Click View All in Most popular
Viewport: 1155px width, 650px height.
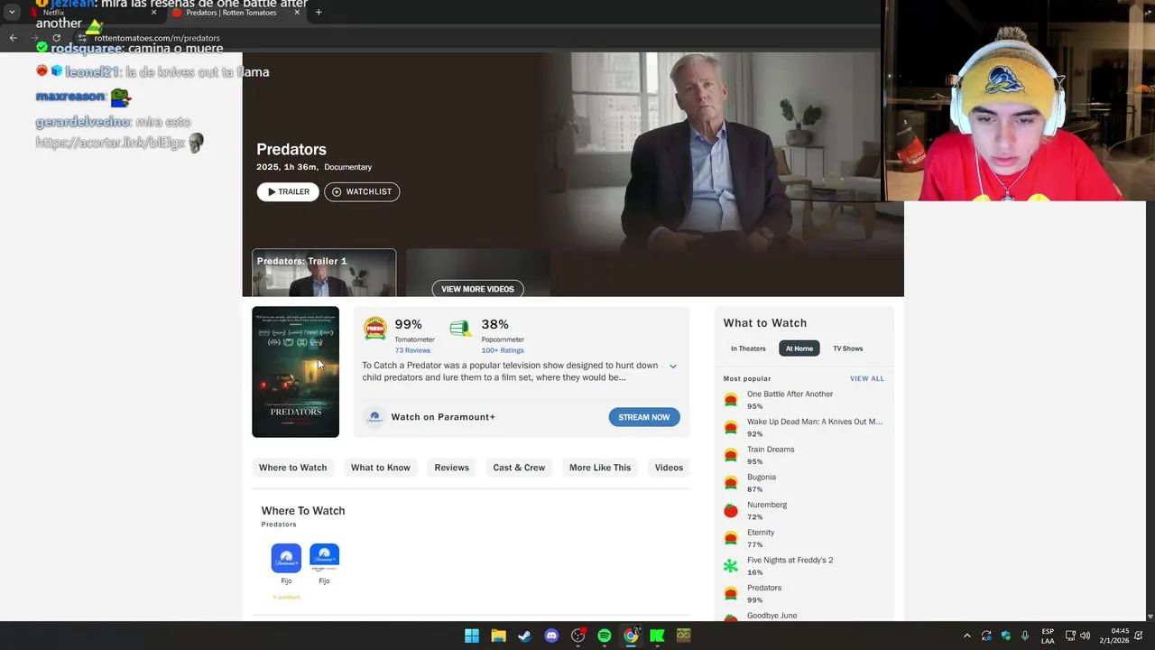867,379
